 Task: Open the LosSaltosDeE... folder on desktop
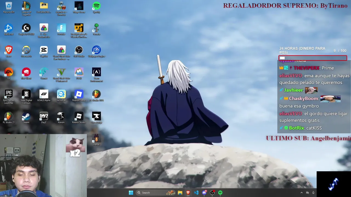point(44,8)
